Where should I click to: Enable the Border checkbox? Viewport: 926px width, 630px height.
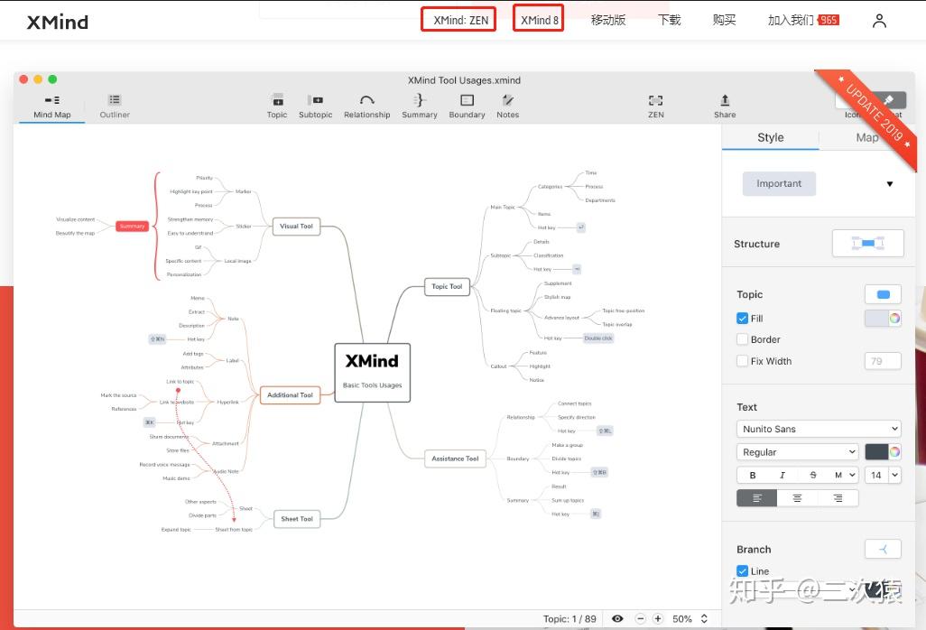pyautogui.click(x=743, y=339)
